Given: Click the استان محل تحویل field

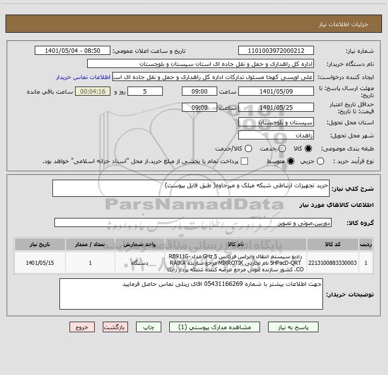Looking at the screenshot, I should coord(276,122).
